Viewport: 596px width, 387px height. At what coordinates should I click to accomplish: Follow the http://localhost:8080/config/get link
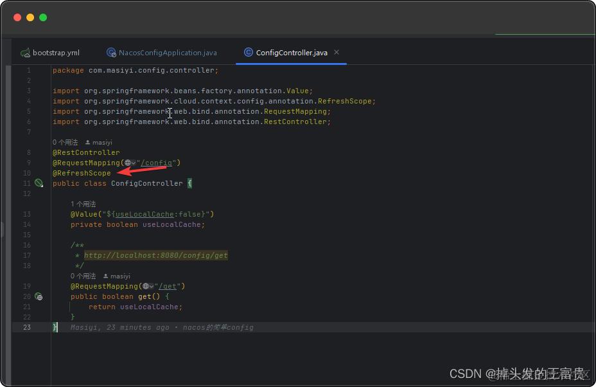click(156, 255)
